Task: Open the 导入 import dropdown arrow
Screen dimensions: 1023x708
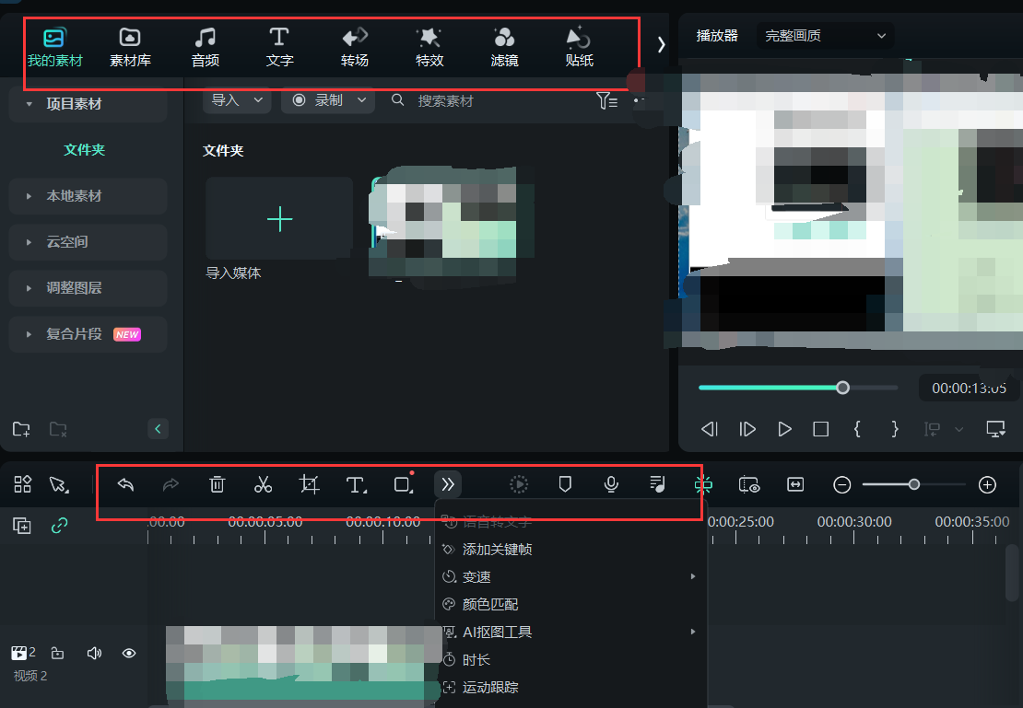Action: point(256,101)
